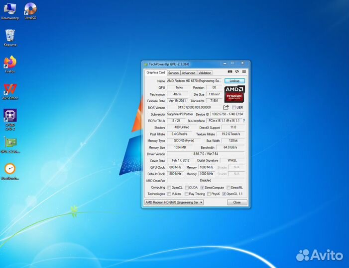Click the Device ID value 1002 6758
This screenshot has width=349, height=268.
click(x=228, y=114)
